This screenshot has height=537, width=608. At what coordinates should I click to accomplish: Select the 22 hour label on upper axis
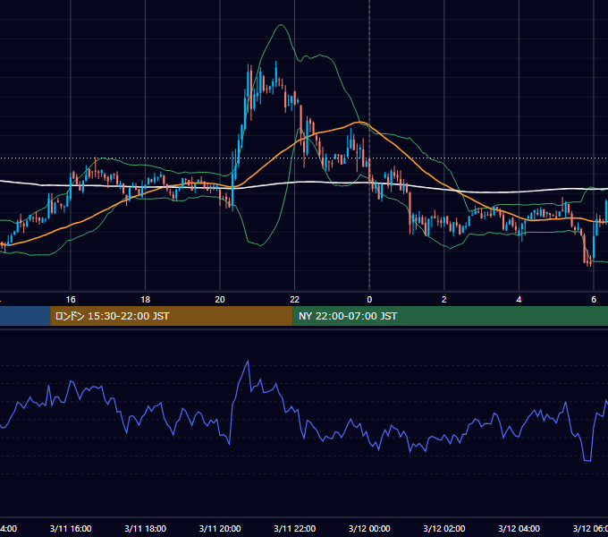click(x=295, y=300)
